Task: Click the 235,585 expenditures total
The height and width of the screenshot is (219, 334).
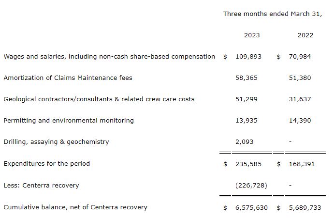Action: [248, 164]
